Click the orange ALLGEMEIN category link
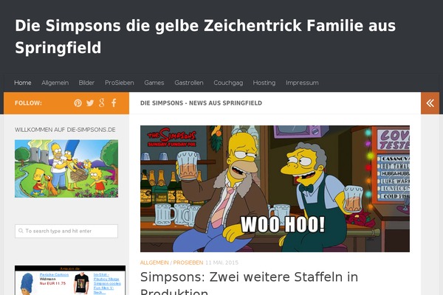Screen dimensions: 443x295 (x=154, y=263)
